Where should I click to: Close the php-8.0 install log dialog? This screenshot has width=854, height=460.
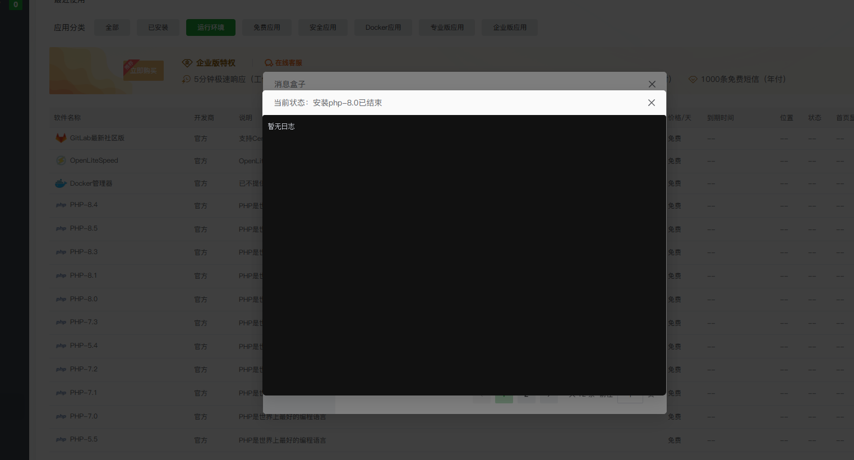pos(651,103)
